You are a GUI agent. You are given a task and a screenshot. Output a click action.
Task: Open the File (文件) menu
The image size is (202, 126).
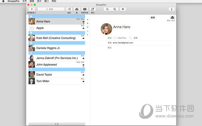click(x=24, y=1)
